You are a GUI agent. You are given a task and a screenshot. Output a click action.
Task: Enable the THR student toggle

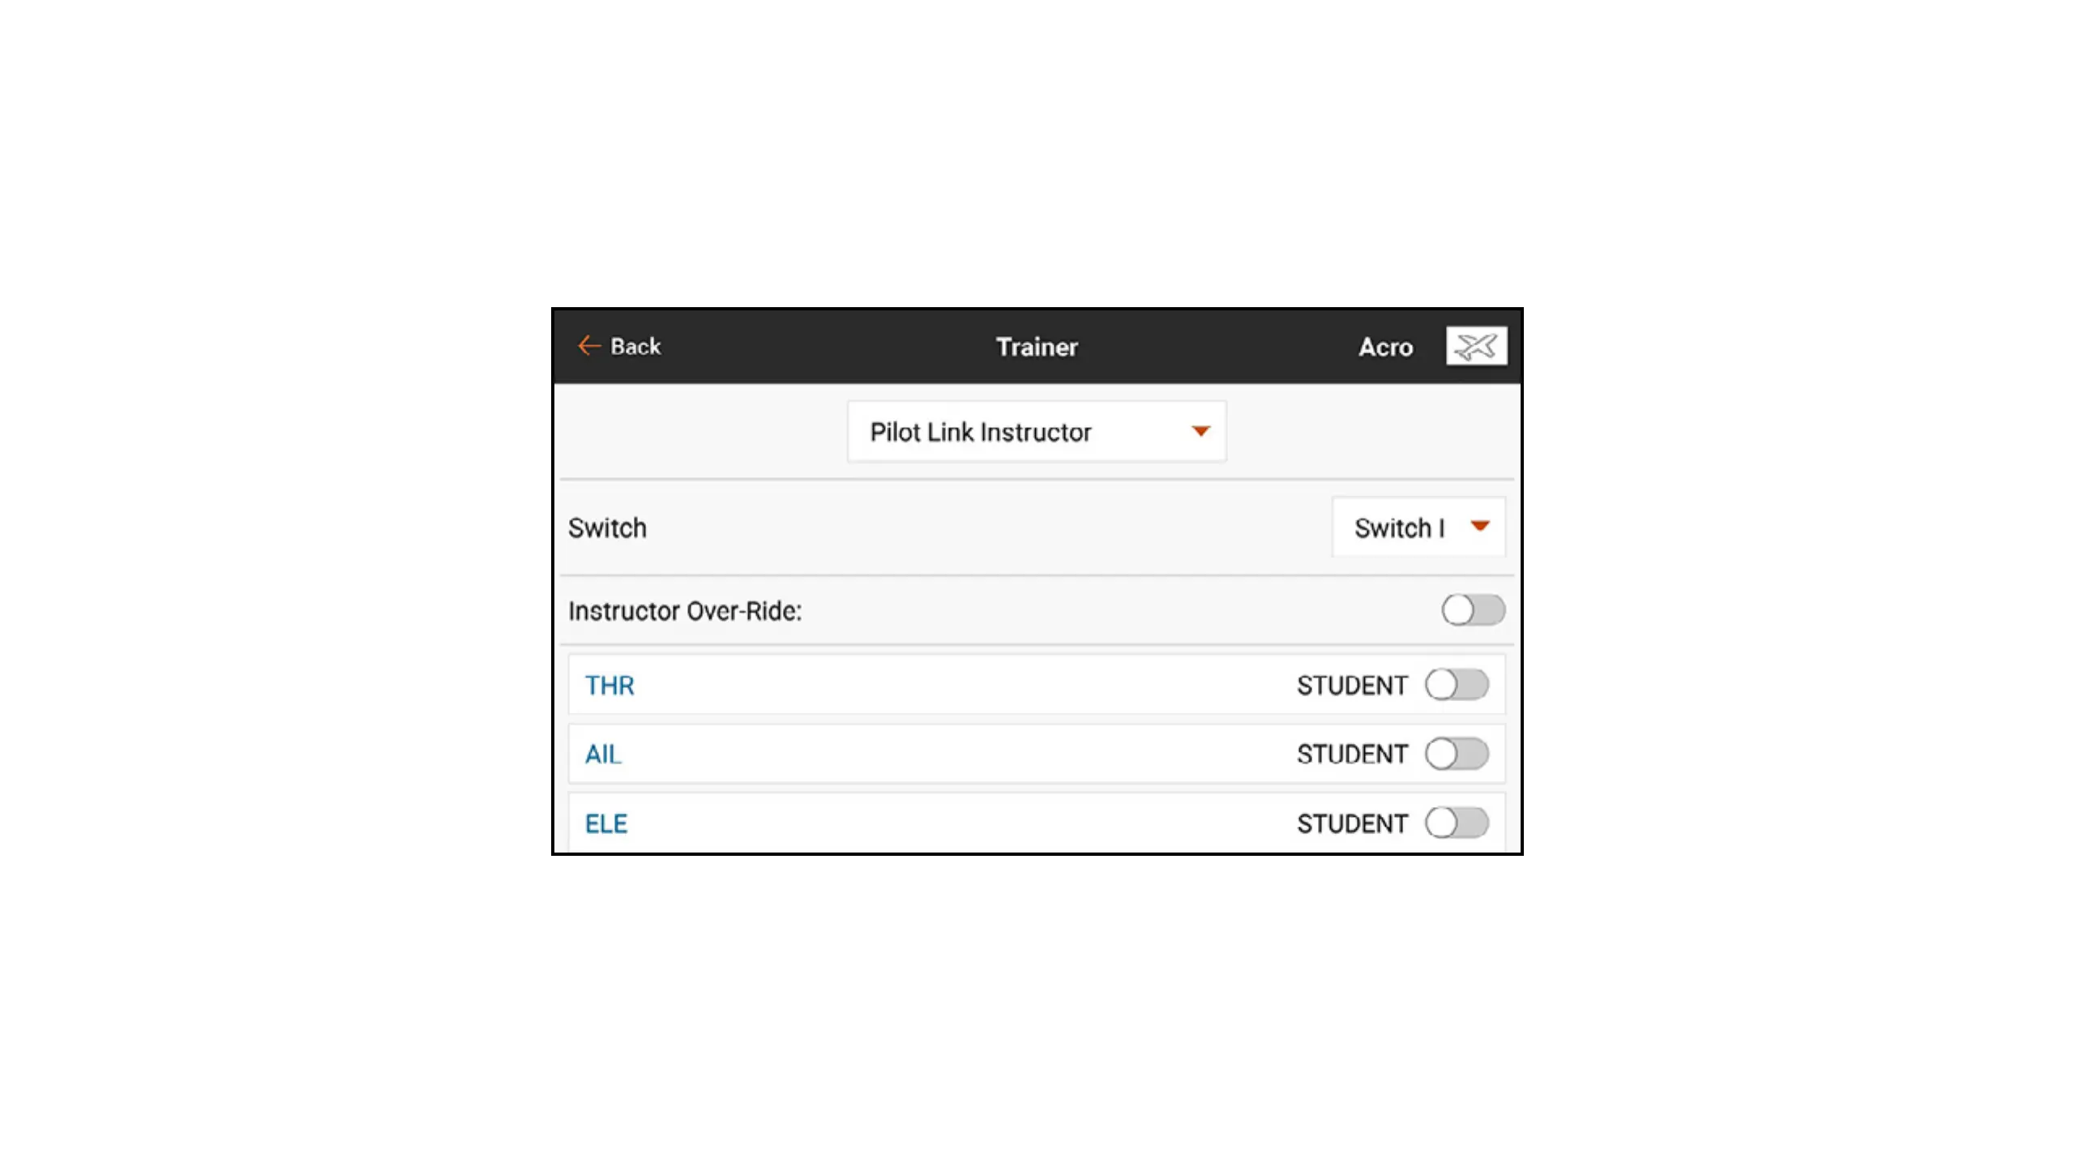tap(1457, 685)
